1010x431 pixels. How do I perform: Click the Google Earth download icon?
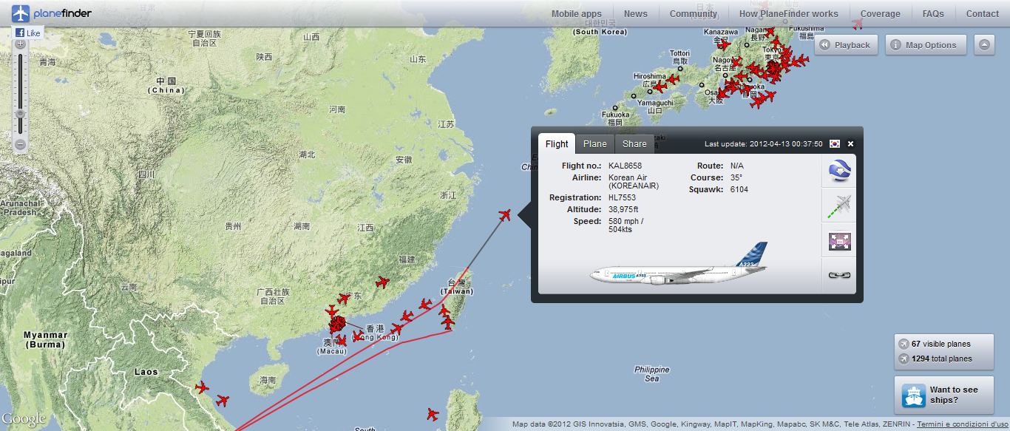point(840,171)
